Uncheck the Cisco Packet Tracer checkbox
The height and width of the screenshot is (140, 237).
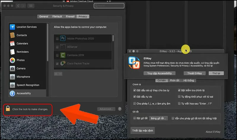(57, 63)
